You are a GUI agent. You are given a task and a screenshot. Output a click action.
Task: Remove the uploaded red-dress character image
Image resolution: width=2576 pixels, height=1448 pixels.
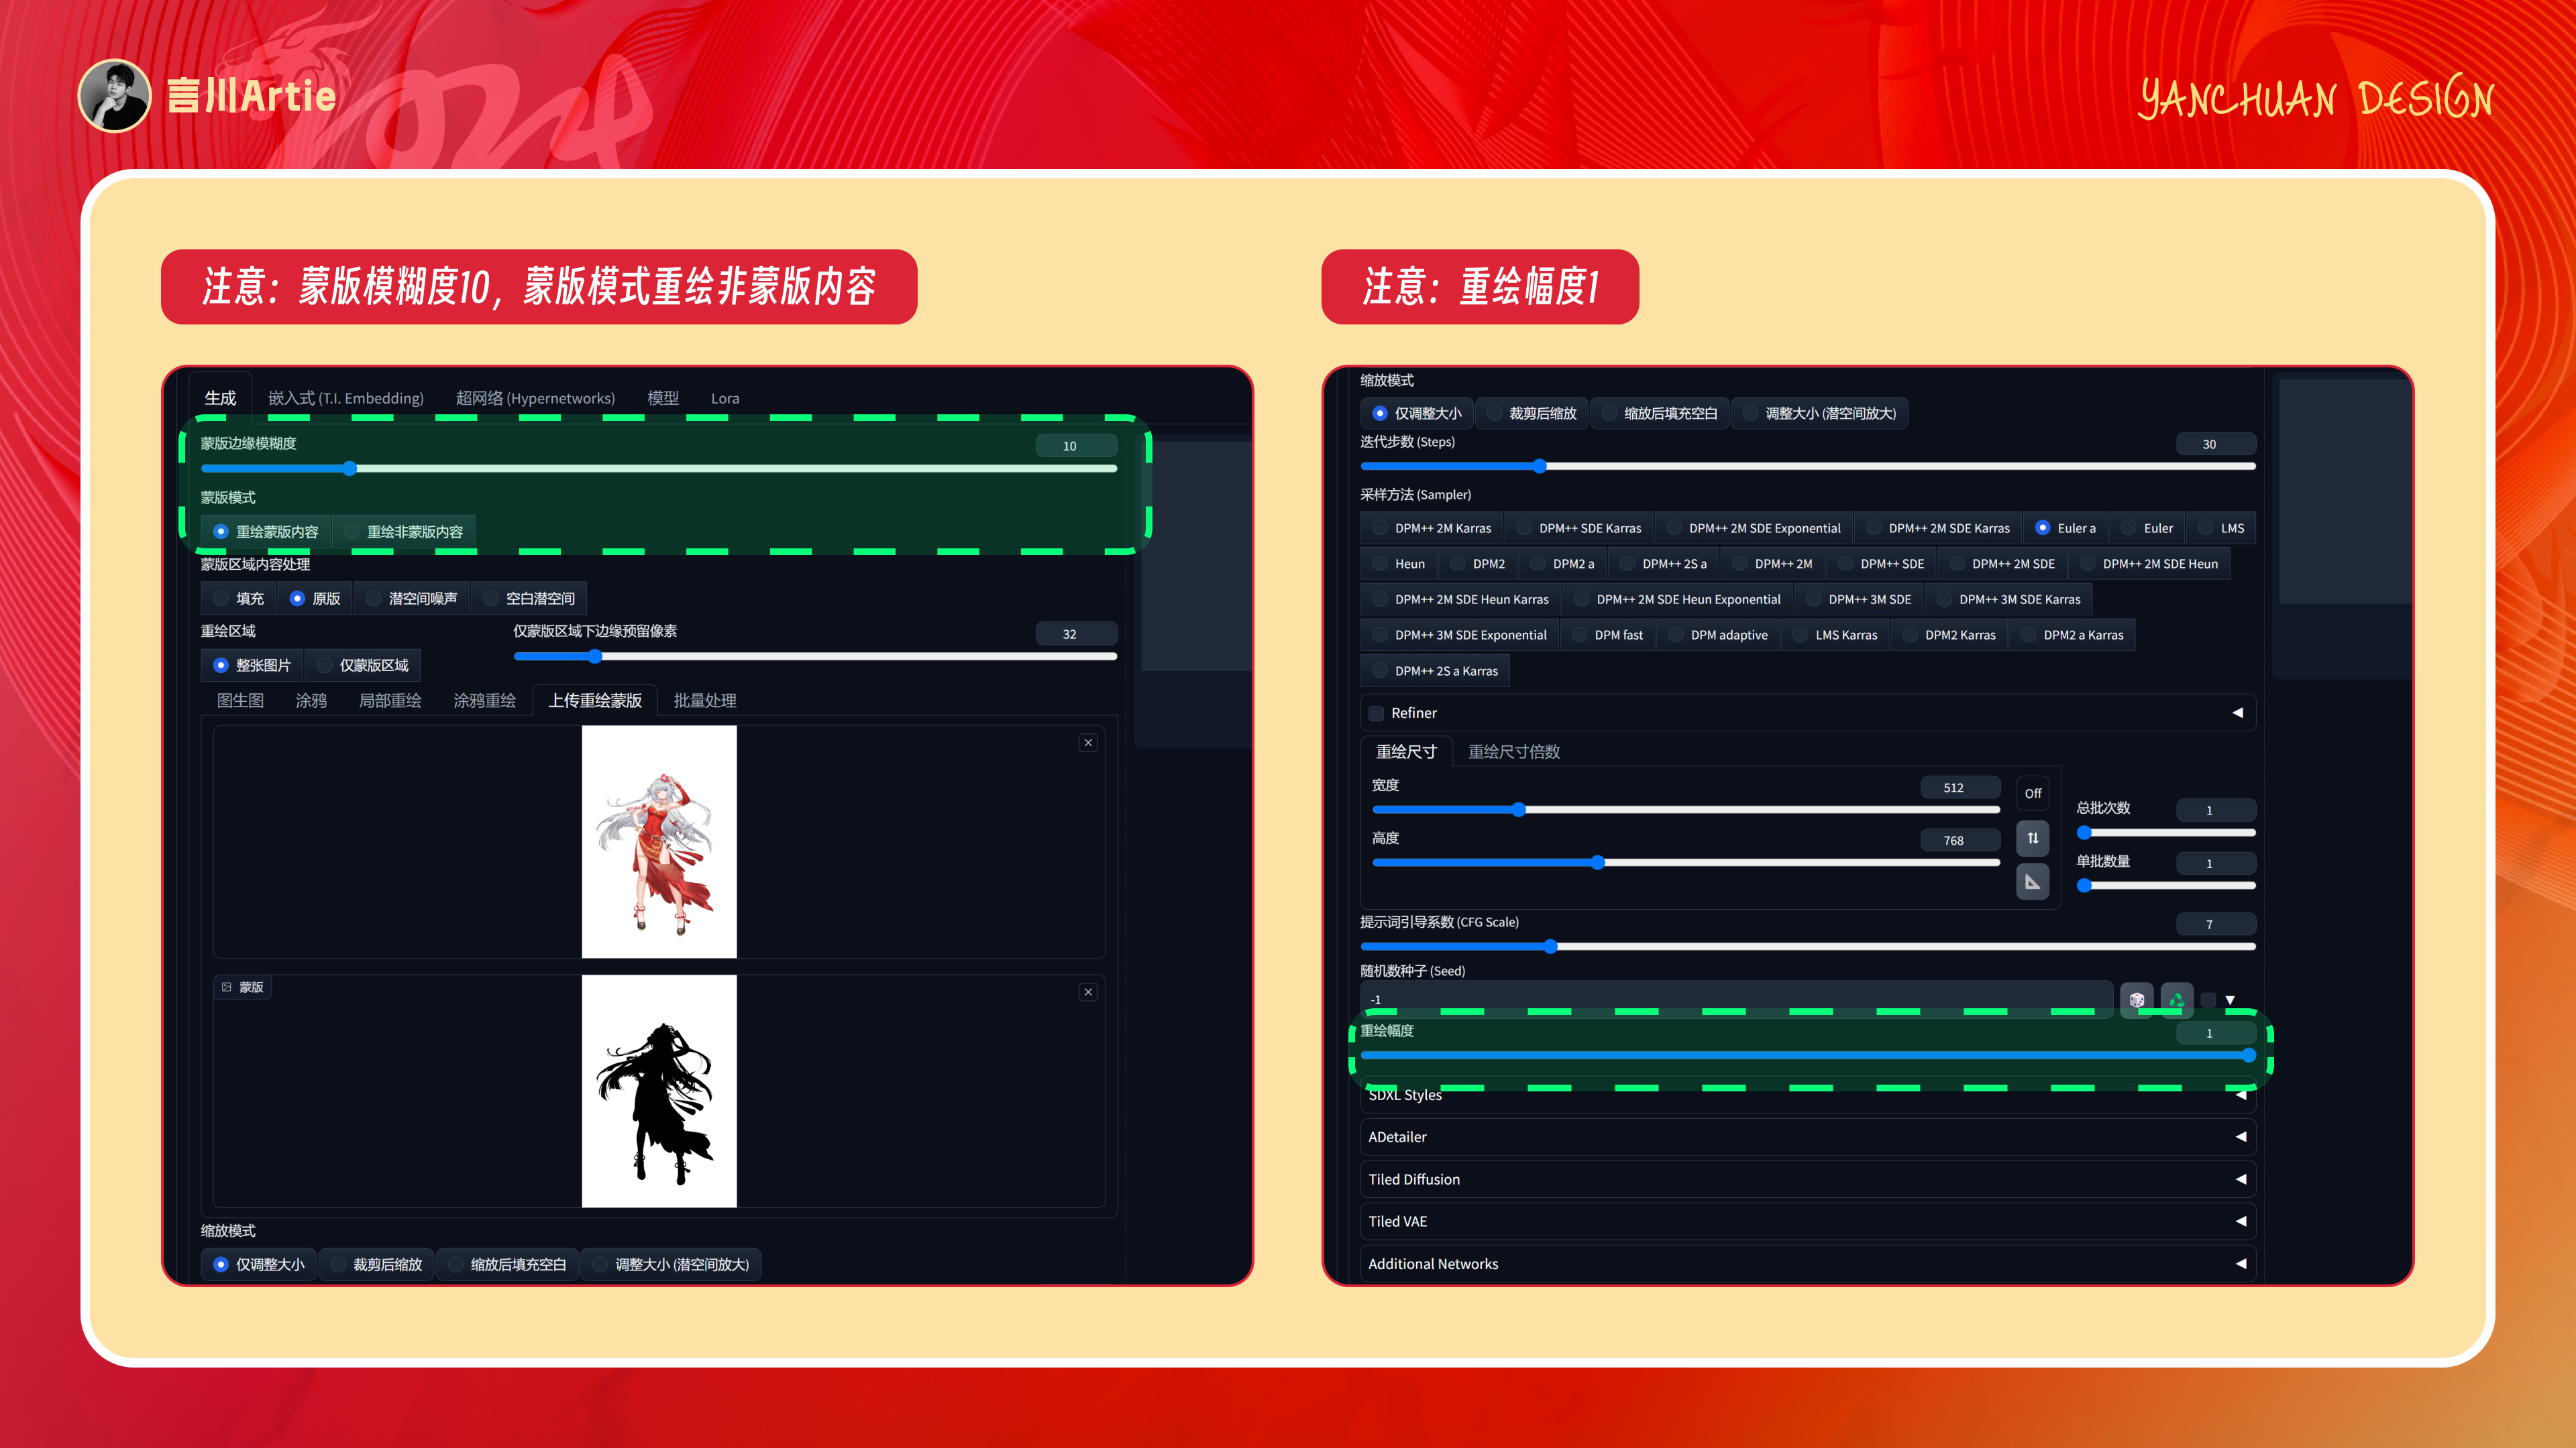pyautogui.click(x=1088, y=743)
